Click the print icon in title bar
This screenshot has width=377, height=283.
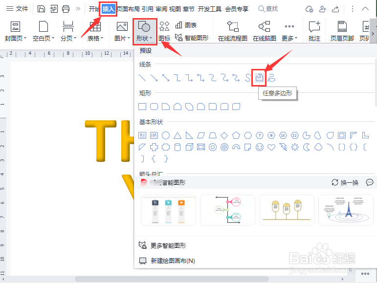coord(66,9)
